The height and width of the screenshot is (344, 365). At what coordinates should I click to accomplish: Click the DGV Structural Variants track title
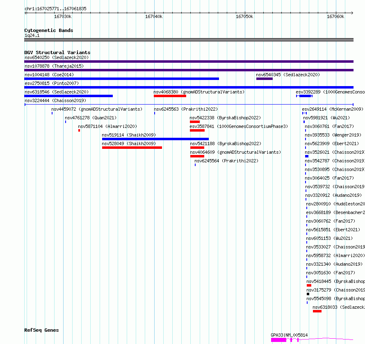click(x=57, y=52)
